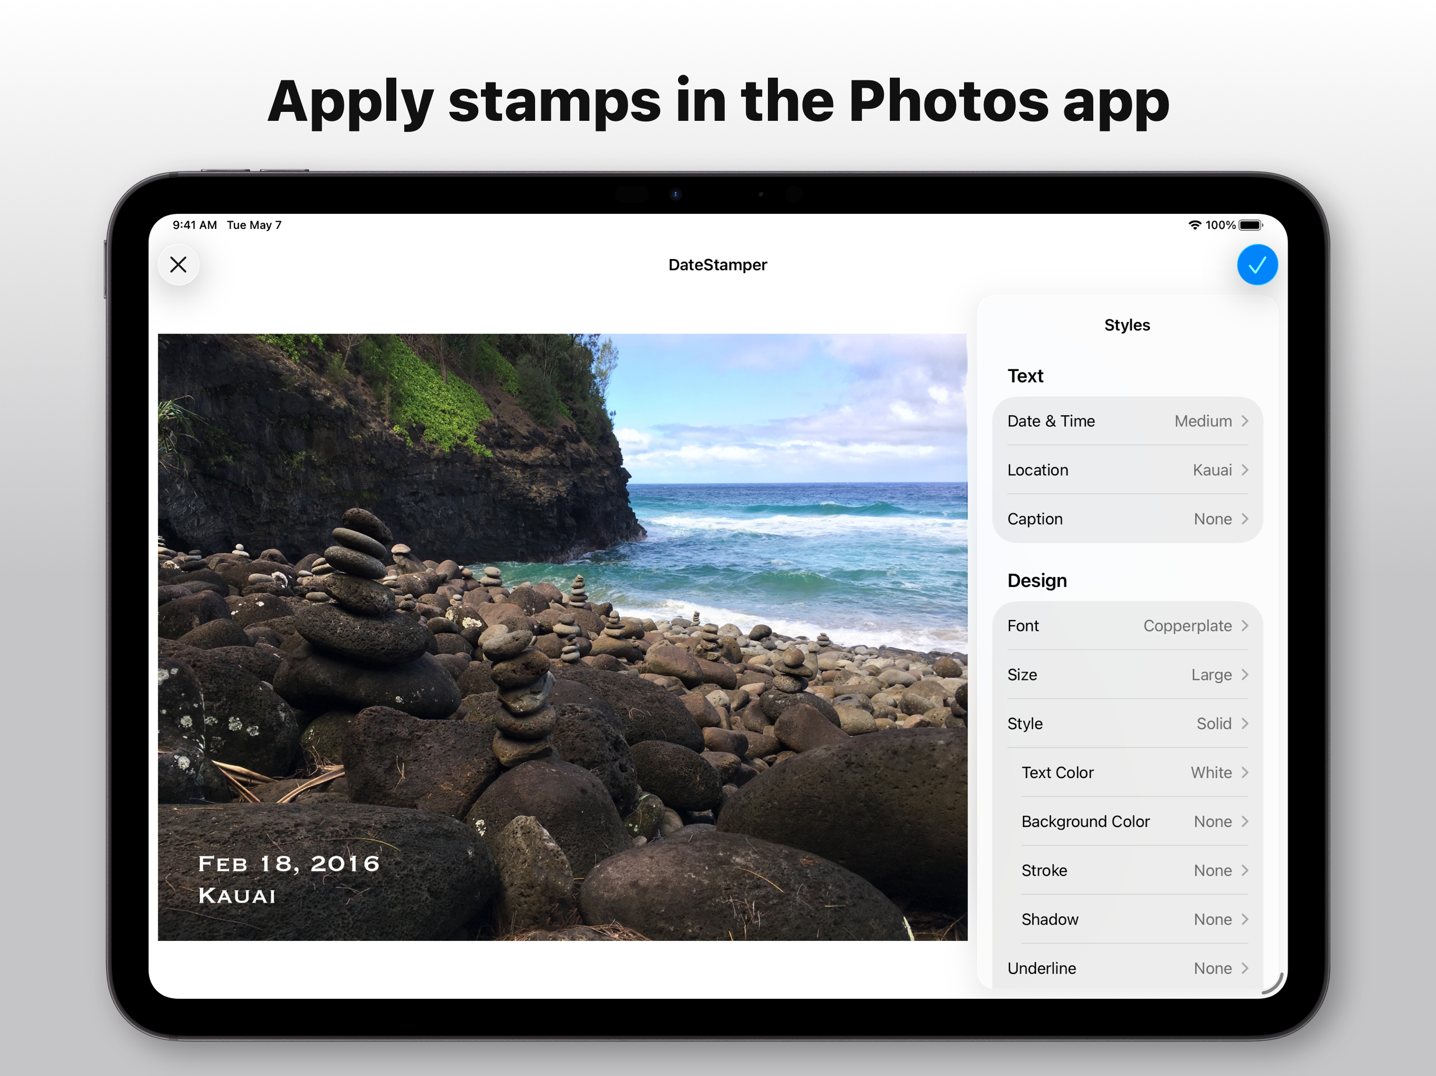Screen dimensions: 1436x1076
Task: Tap the Kauai location text on the photo
Action: pyautogui.click(x=237, y=896)
